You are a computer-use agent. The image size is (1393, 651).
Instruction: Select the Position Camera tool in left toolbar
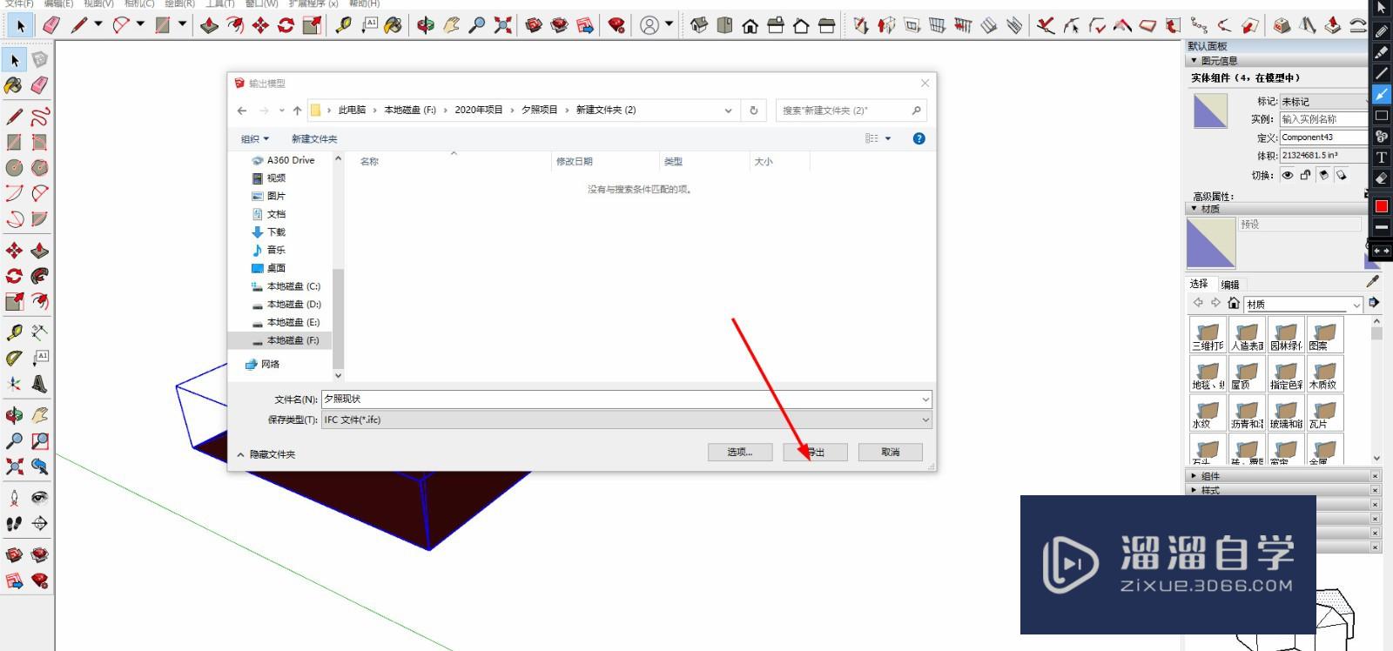pyautogui.click(x=15, y=497)
